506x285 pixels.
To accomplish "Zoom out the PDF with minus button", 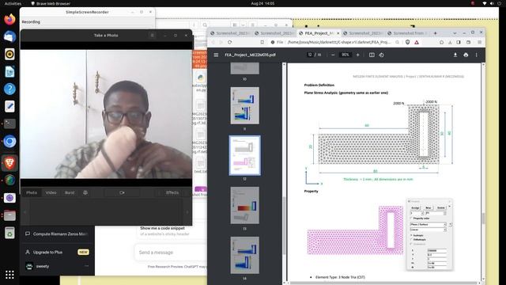I will tap(333, 55).
